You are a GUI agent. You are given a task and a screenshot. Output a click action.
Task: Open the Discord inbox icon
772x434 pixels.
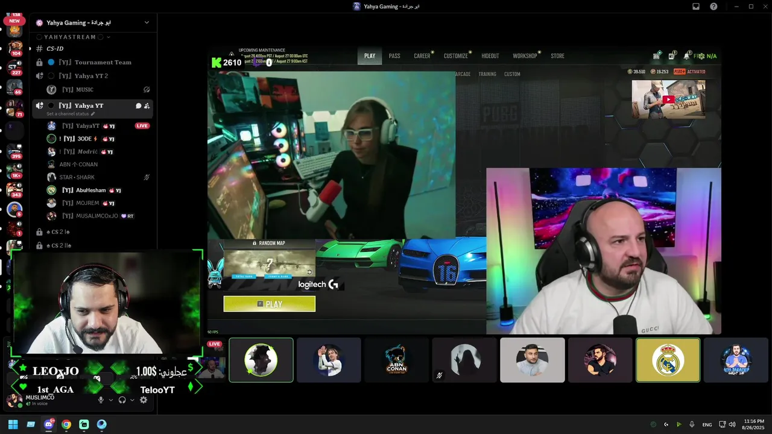695,7
